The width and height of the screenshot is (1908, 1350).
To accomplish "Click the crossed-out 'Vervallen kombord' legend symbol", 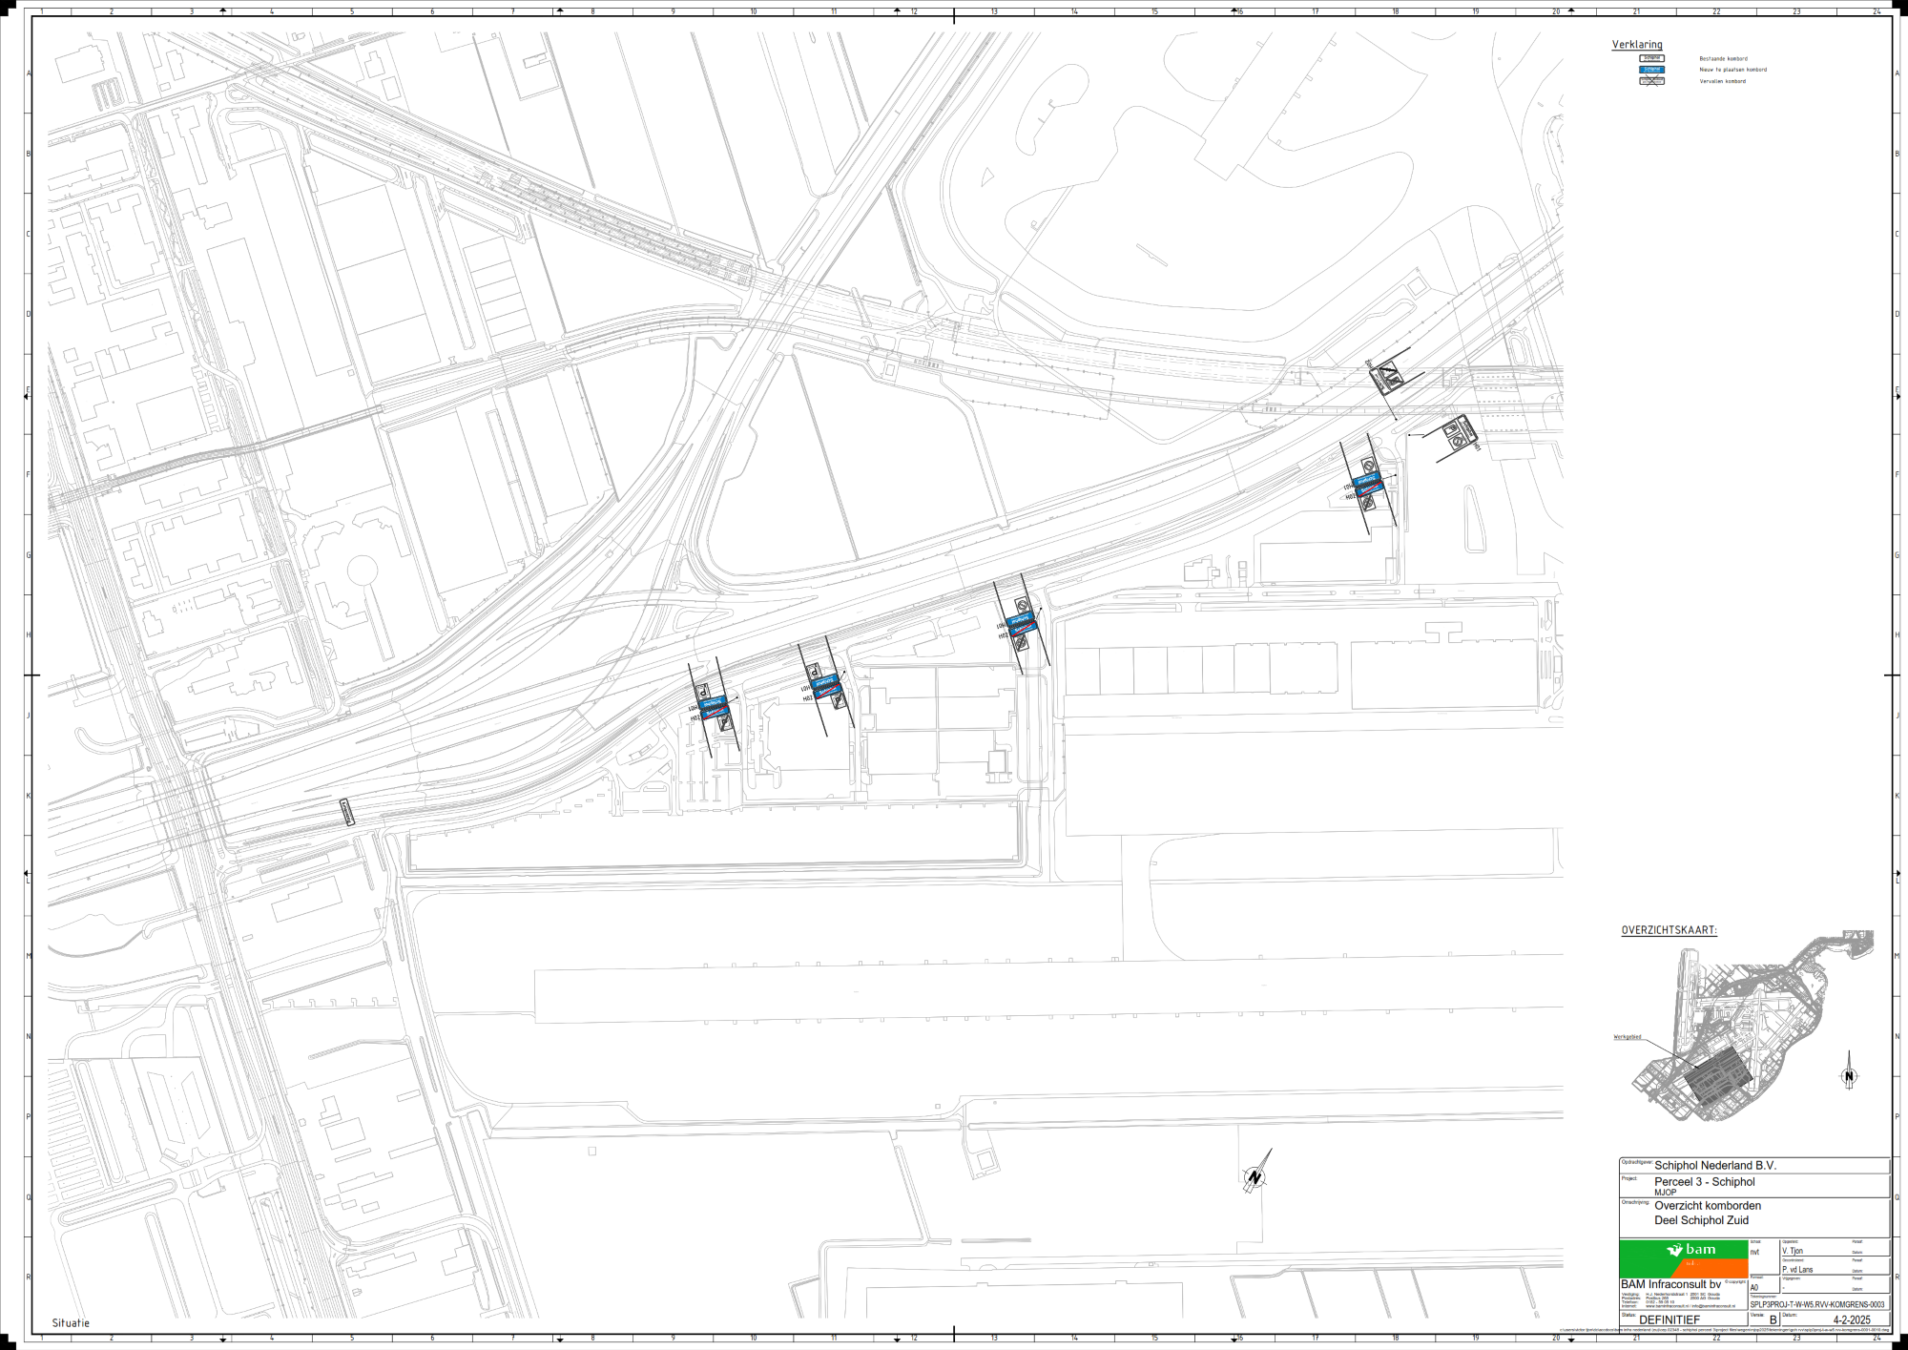I will point(1651,81).
